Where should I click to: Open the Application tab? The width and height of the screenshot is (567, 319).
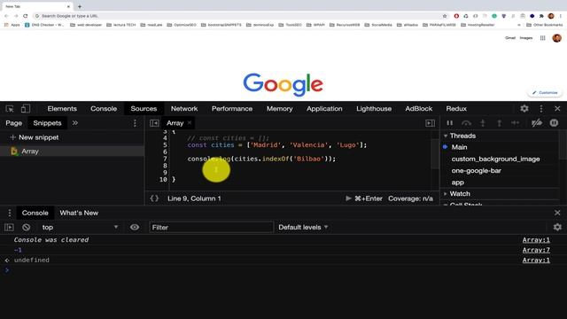click(324, 108)
